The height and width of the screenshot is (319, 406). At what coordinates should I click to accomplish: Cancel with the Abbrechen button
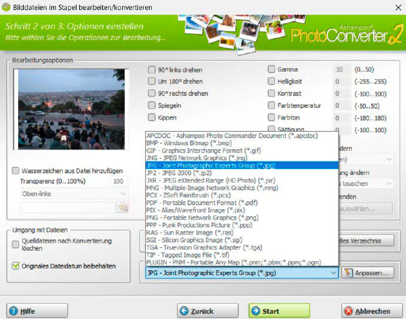click(372, 311)
